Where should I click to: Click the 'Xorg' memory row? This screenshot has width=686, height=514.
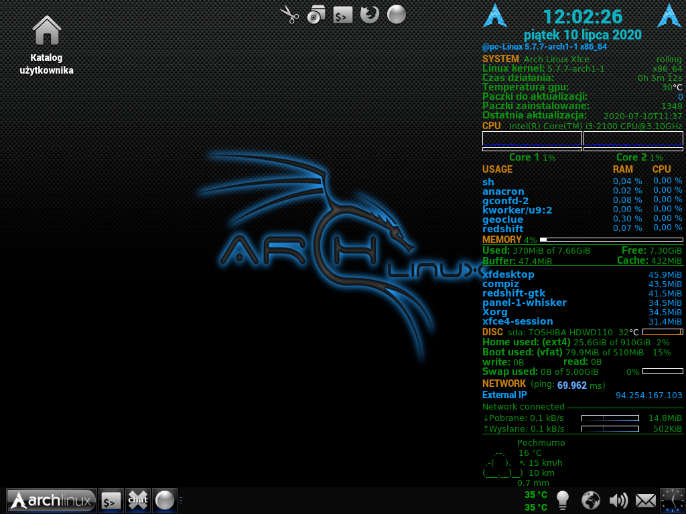coord(582,312)
